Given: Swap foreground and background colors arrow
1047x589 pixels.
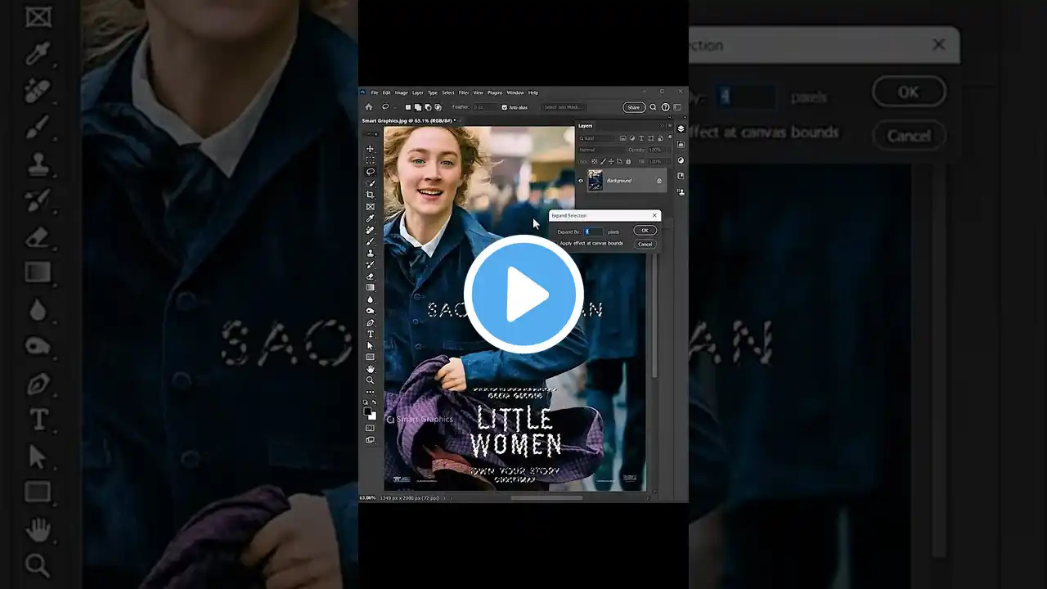Looking at the screenshot, I should 374,402.
